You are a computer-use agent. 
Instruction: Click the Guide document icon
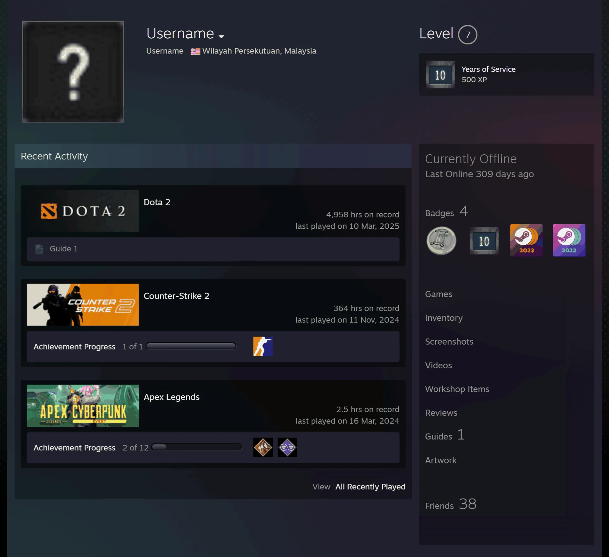pyautogui.click(x=39, y=249)
